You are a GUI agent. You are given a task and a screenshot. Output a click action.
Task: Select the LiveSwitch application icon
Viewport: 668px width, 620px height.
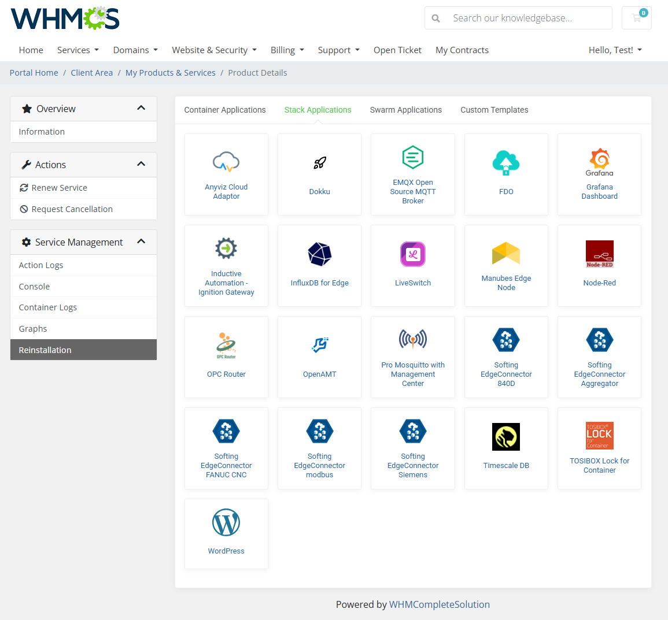coord(412,254)
